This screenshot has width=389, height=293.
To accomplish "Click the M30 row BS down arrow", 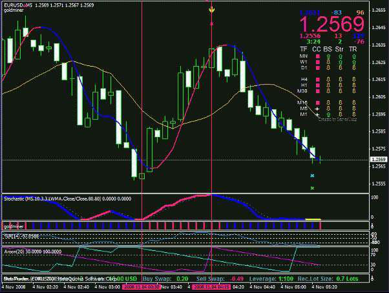I will click(328, 91).
